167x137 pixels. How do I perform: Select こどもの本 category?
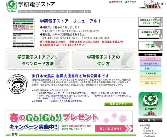click(x=150, y=59)
